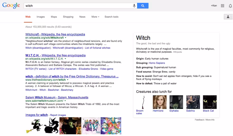Open Free Online Dictionary witch definition result
Viewport: 233px width, 136px height.
pos(72,77)
